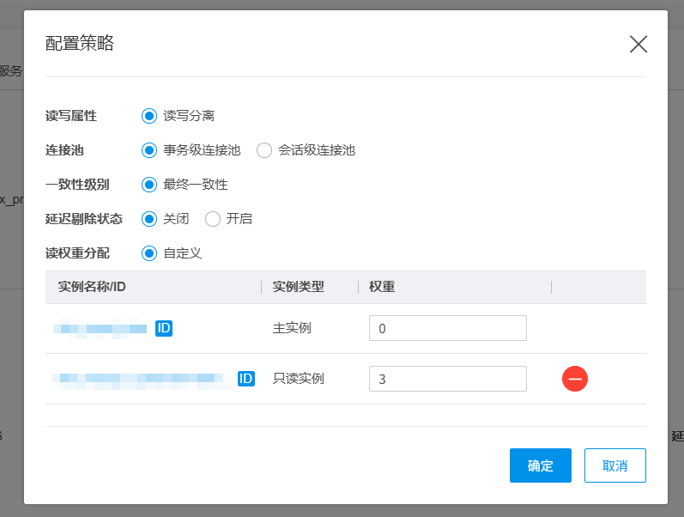Open the blurred 主实例 instance name
This screenshot has width=684, height=517.
pyautogui.click(x=100, y=327)
